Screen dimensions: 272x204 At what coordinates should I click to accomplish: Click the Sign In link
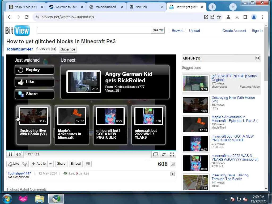(257, 31)
